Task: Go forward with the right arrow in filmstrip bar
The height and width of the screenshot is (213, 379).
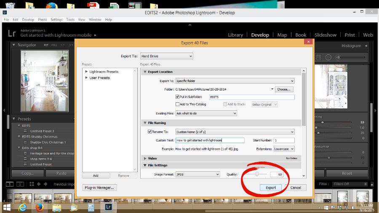Action: [45, 184]
